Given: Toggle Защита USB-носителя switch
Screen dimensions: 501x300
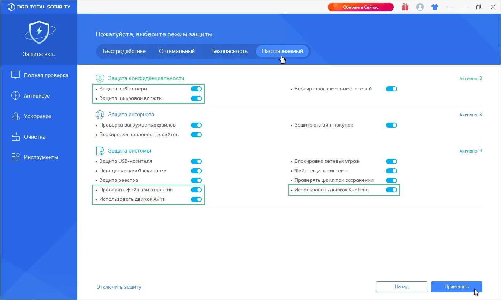Looking at the screenshot, I should click(196, 161).
